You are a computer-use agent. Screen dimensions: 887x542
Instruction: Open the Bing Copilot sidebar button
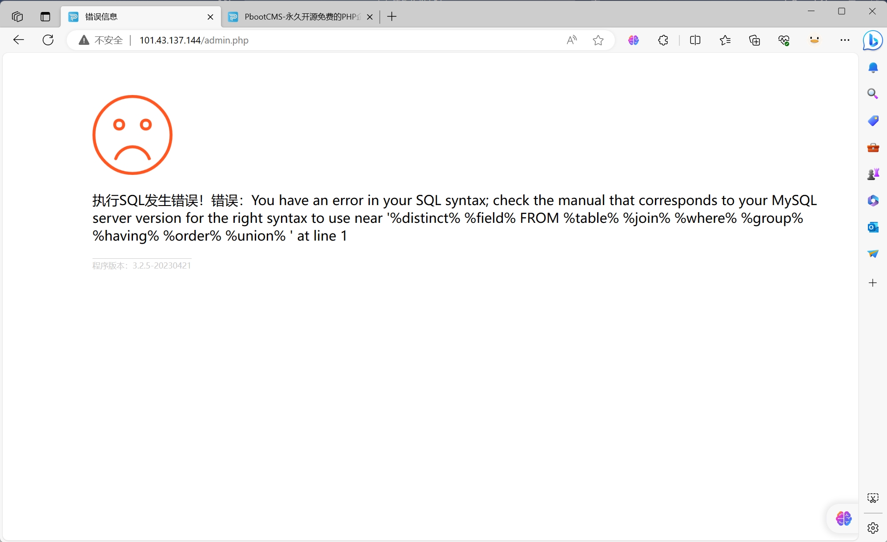(872, 40)
